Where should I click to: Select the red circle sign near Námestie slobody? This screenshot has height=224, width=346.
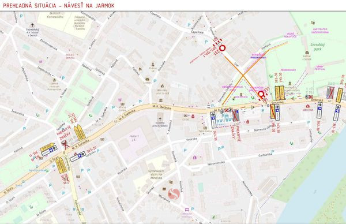[x=261, y=94]
